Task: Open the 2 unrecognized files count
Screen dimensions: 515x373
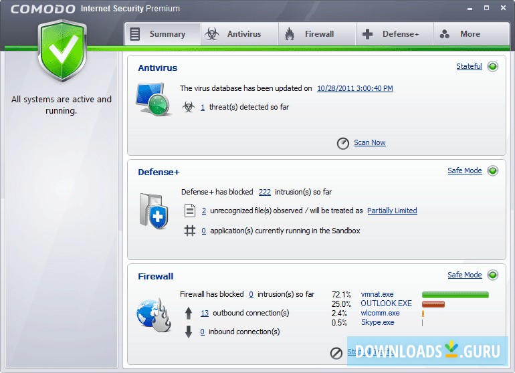Action: [x=204, y=211]
